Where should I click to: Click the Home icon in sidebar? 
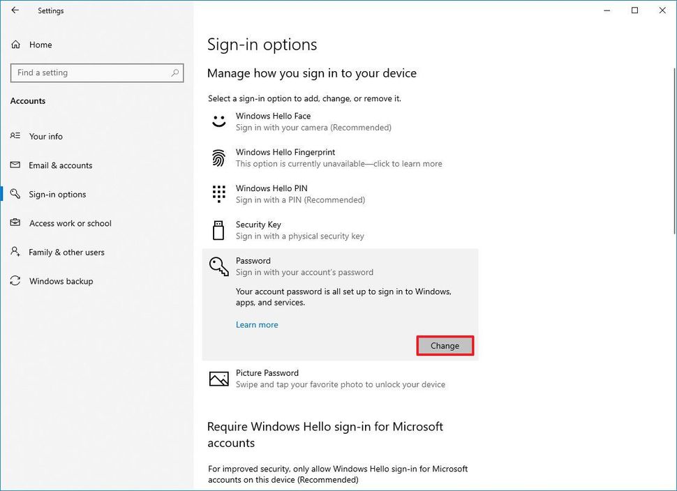coord(15,45)
